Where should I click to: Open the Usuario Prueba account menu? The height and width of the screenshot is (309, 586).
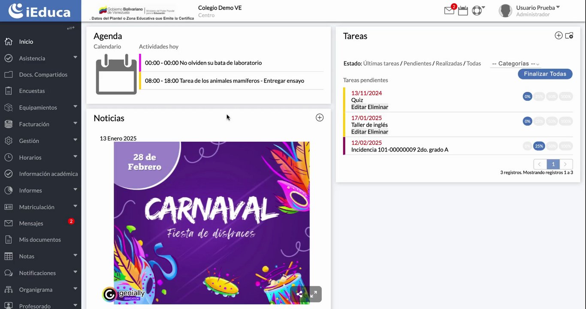(538, 8)
